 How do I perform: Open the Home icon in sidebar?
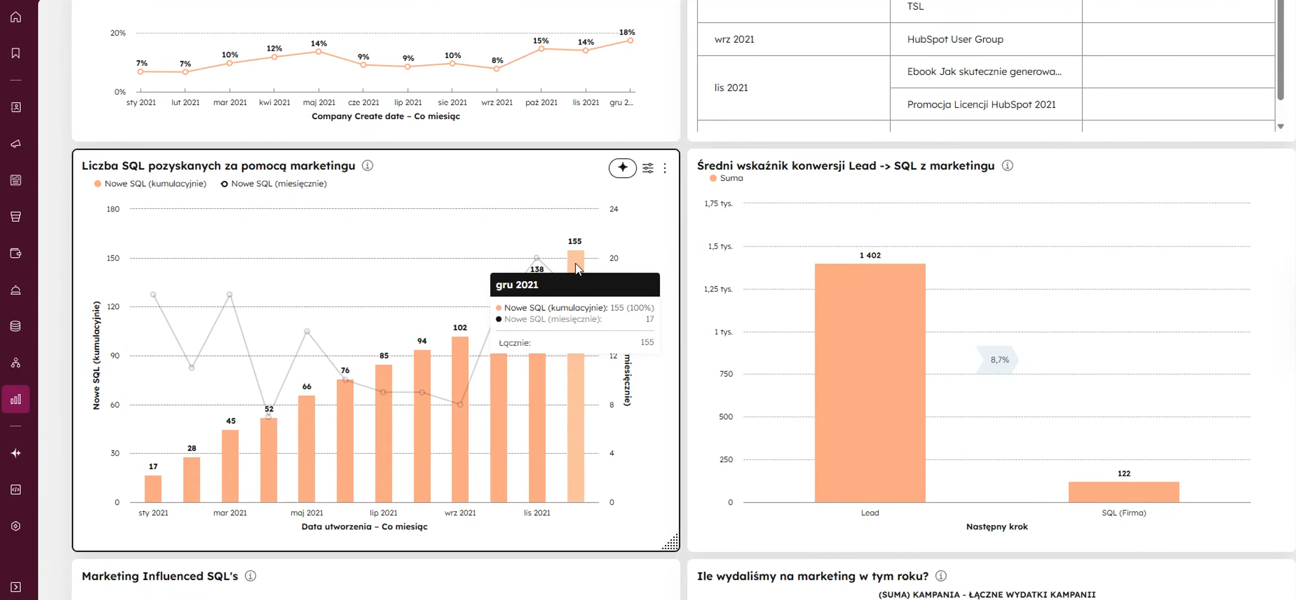tap(15, 17)
